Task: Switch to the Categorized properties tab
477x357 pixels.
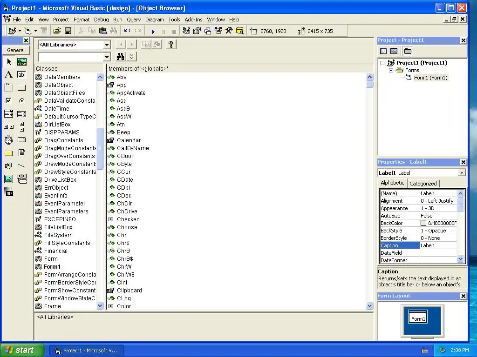Action: [423, 183]
